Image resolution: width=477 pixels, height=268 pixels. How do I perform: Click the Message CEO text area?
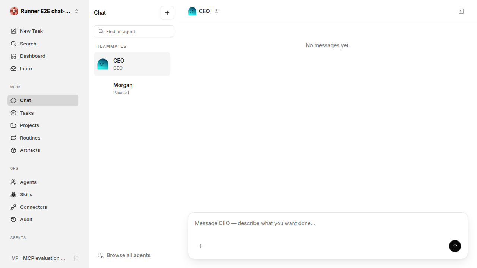pos(328,223)
